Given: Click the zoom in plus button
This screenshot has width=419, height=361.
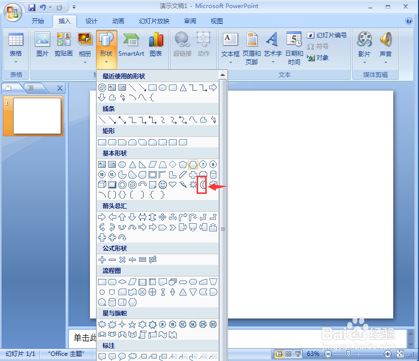Looking at the screenshot, I should [388, 354].
